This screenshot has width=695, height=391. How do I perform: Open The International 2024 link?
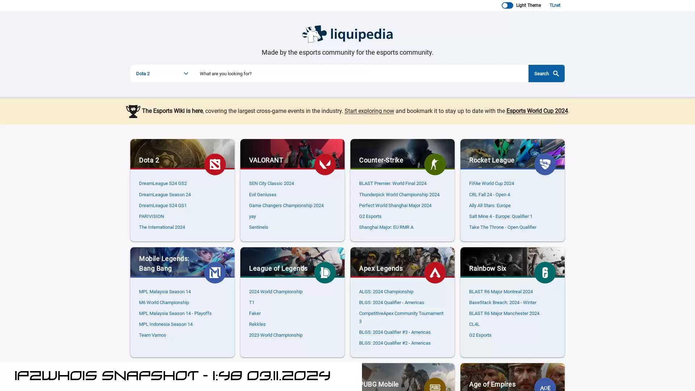162,227
